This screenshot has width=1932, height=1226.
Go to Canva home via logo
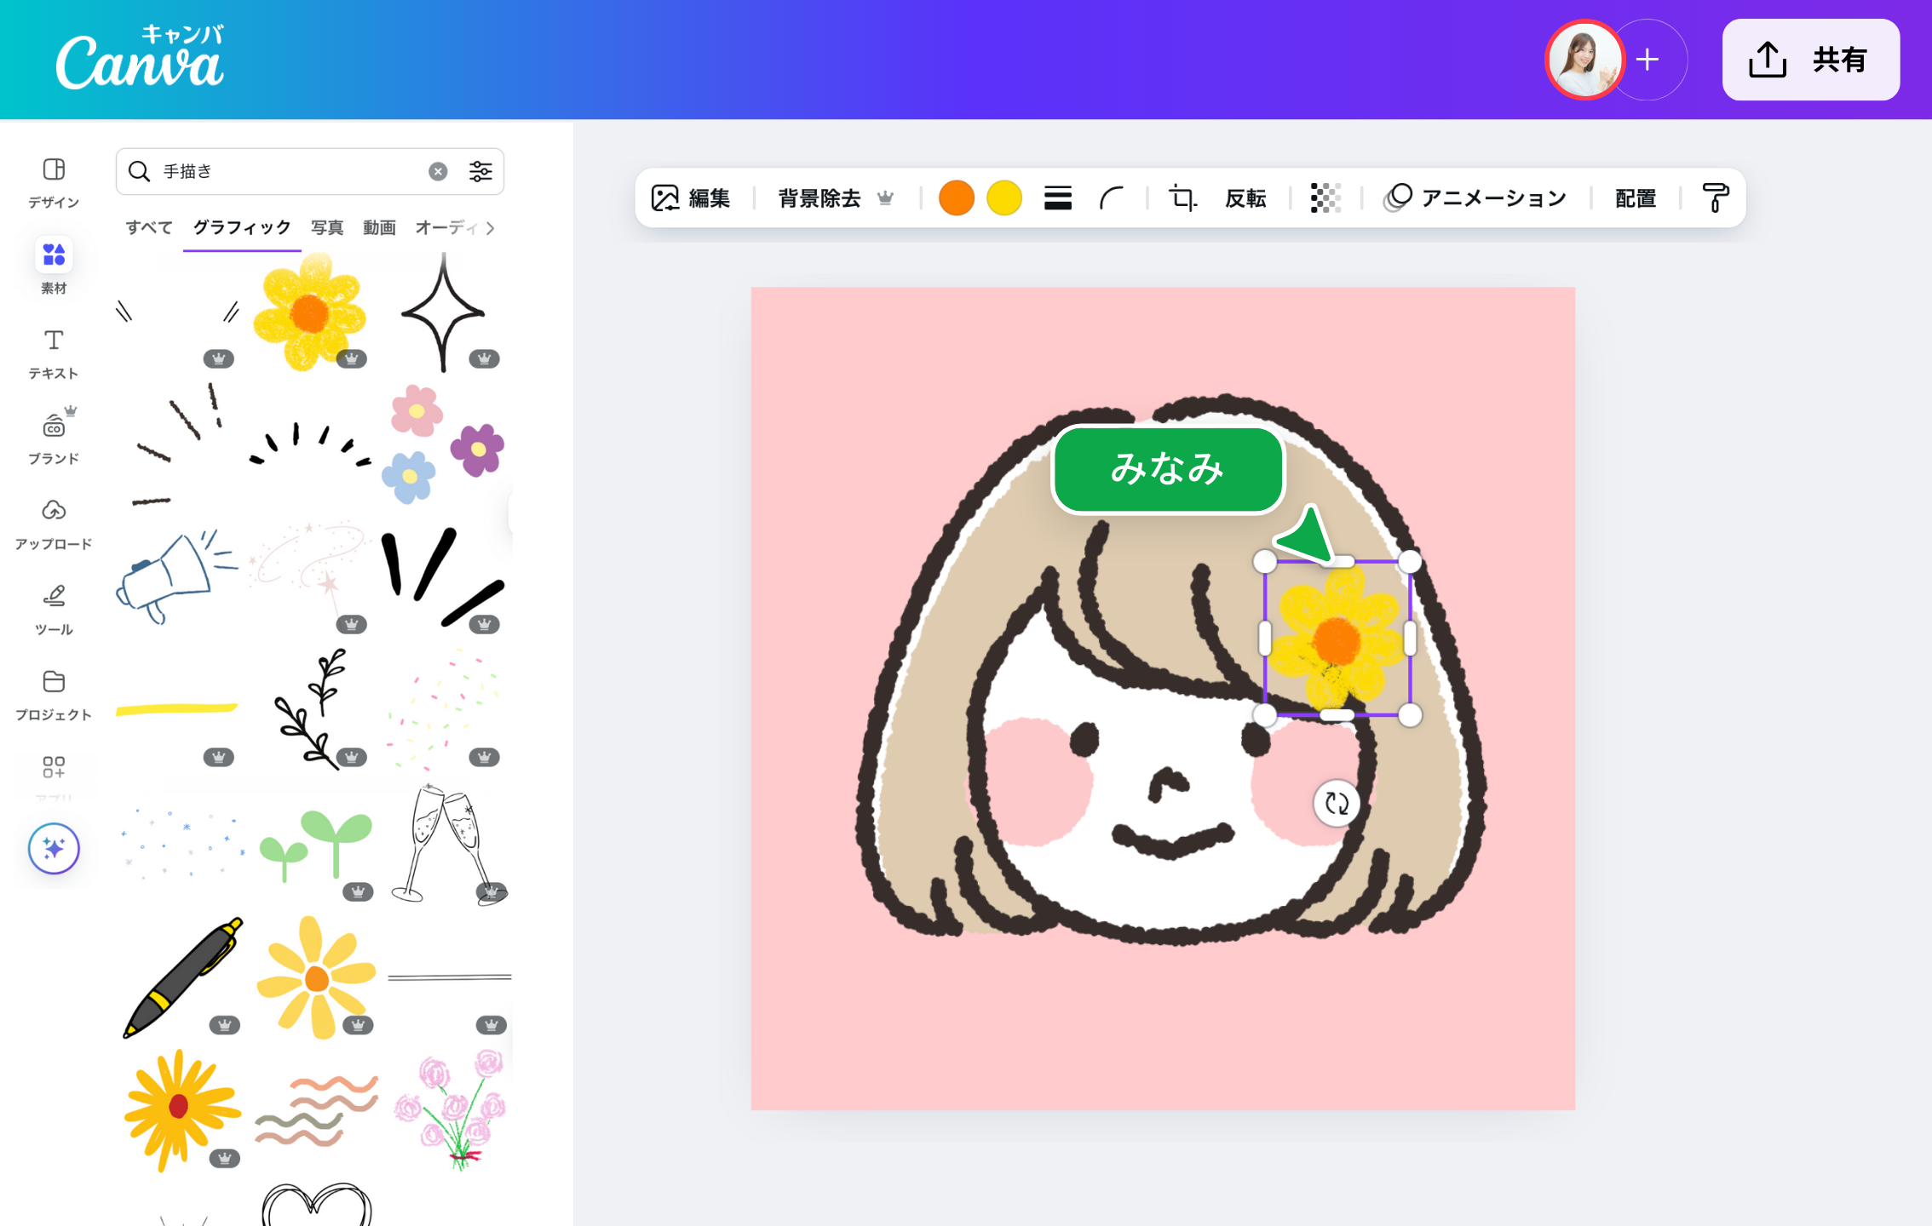(x=140, y=58)
